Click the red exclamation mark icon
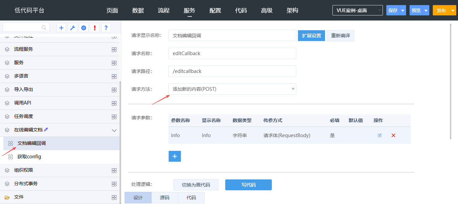Screen dimensions: 458x204 [95, 28]
